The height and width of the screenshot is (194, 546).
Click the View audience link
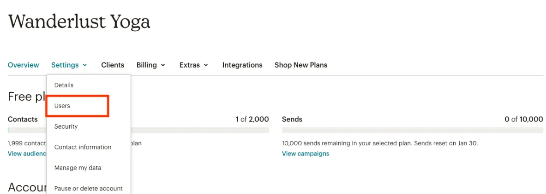(x=27, y=154)
